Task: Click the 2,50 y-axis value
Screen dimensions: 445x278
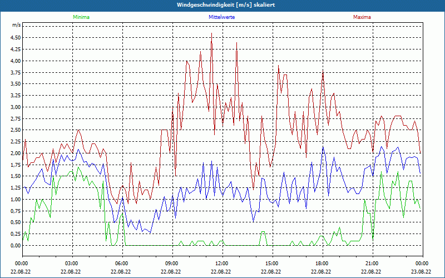Action: point(16,130)
